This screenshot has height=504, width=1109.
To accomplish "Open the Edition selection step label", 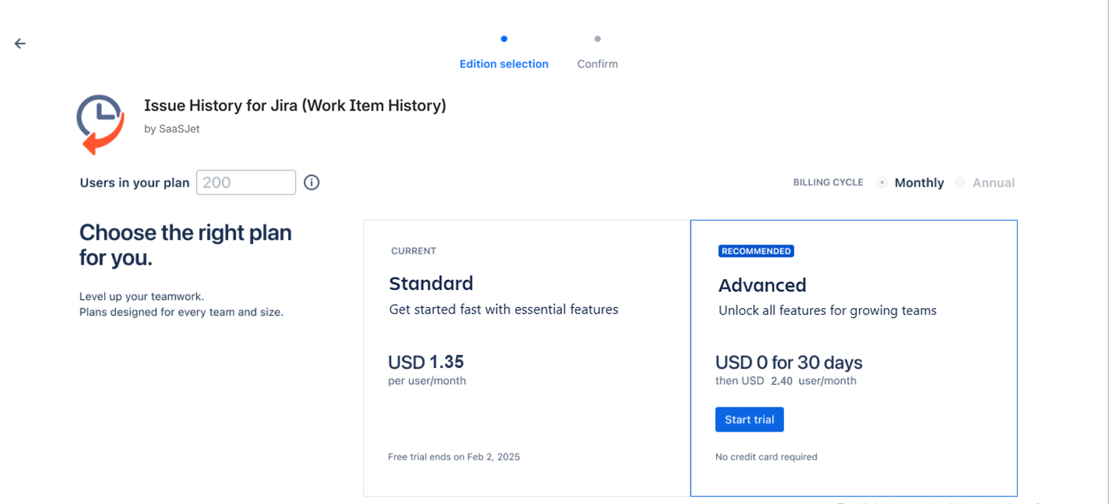I will click(x=504, y=64).
